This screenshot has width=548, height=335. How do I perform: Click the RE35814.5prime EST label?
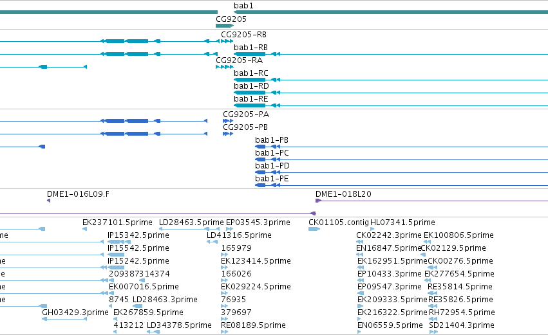point(460,287)
